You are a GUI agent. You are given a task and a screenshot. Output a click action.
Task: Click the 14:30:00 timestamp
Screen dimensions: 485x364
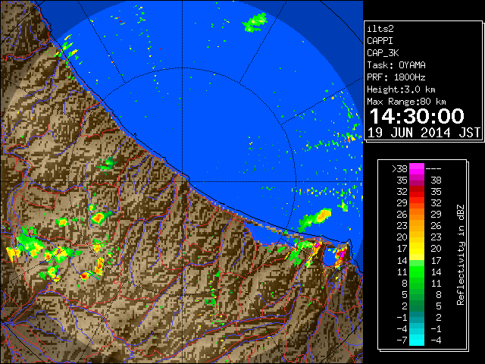(417, 116)
